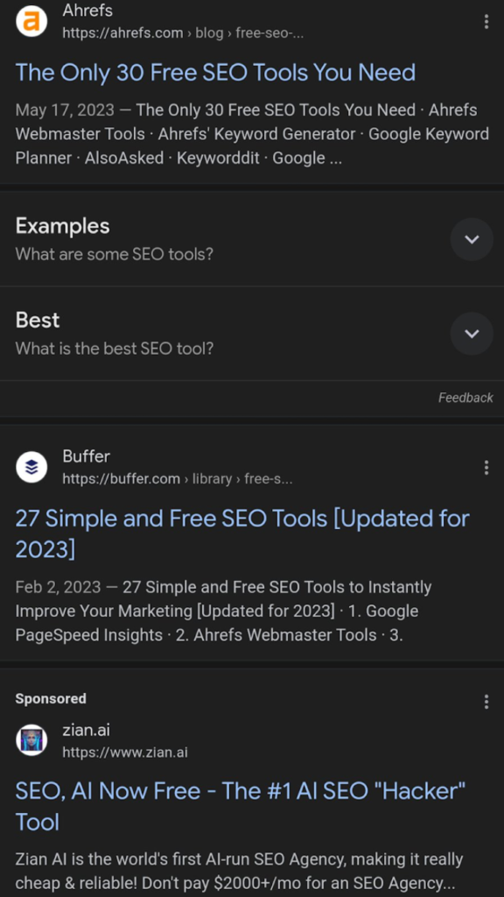Open the three-dot menu for Sponsored ad

486,702
